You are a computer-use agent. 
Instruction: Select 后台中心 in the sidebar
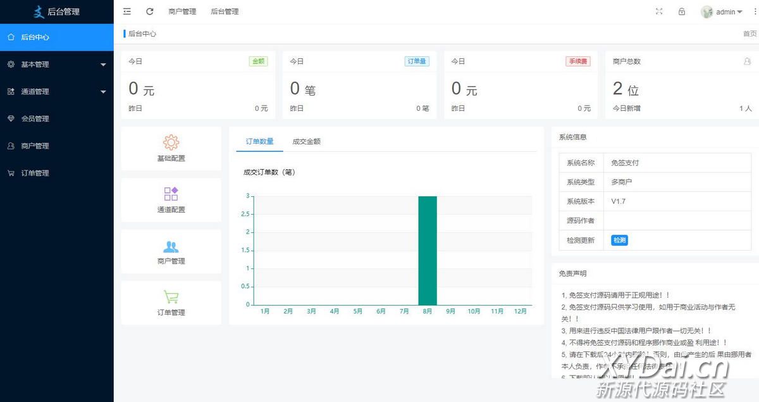(x=57, y=37)
